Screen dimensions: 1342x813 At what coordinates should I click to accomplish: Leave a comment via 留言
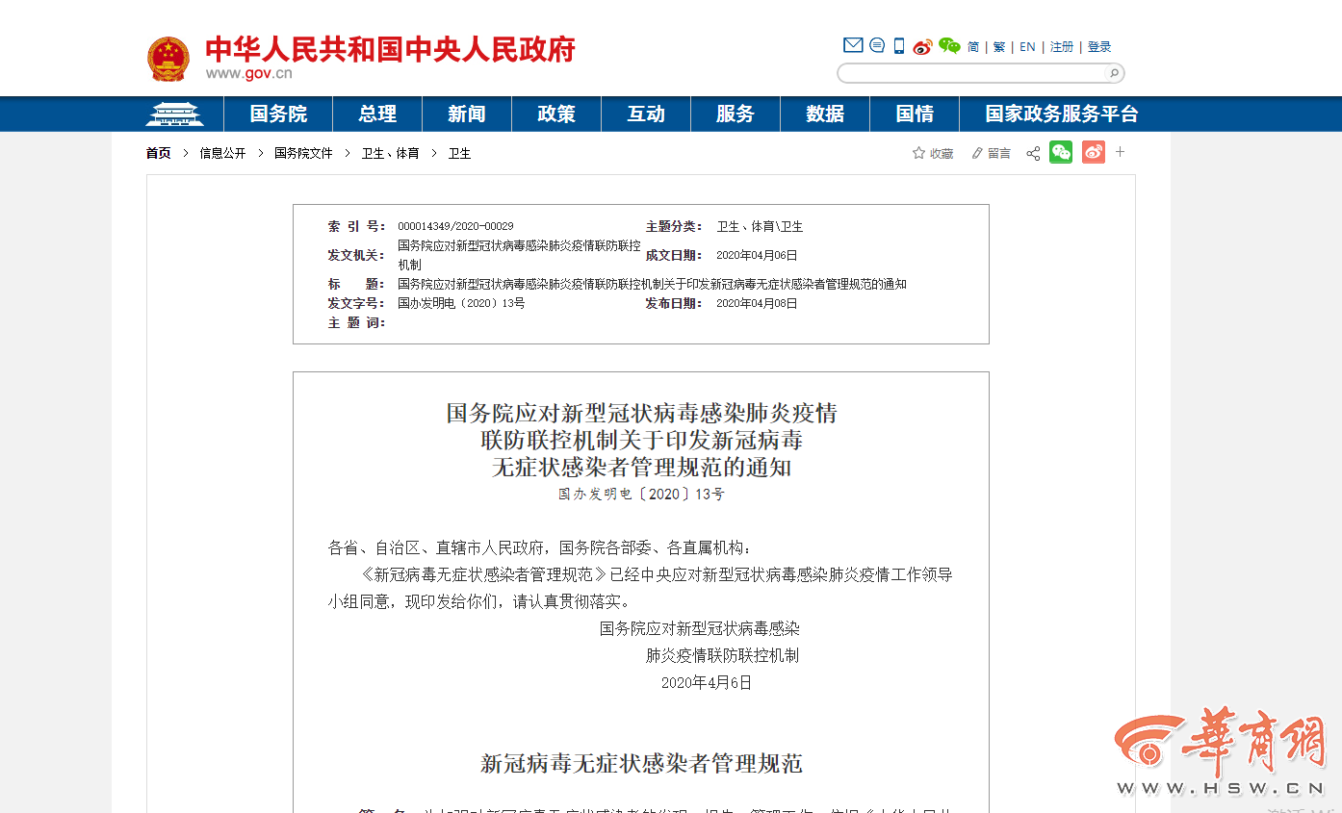991,153
